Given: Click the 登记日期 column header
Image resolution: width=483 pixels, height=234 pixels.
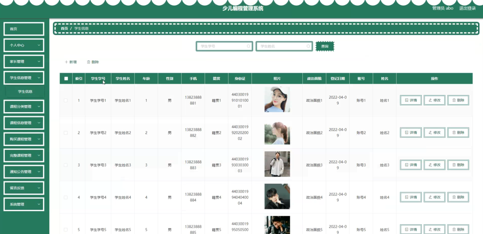Looking at the screenshot, I should click(338, 79).
